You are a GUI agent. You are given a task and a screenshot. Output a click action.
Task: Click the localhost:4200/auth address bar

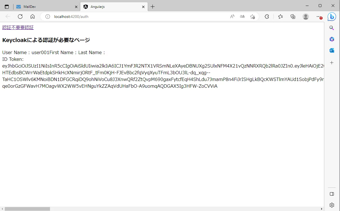click(135, 17)
